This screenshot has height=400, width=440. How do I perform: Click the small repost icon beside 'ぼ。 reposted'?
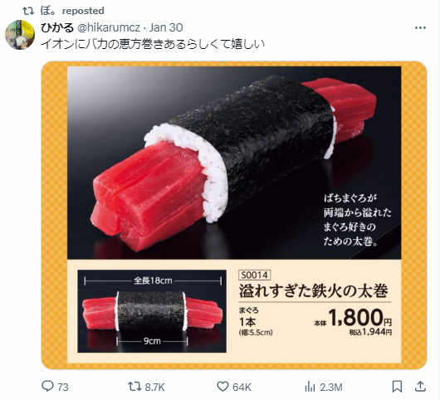click(x=28, y=12)
